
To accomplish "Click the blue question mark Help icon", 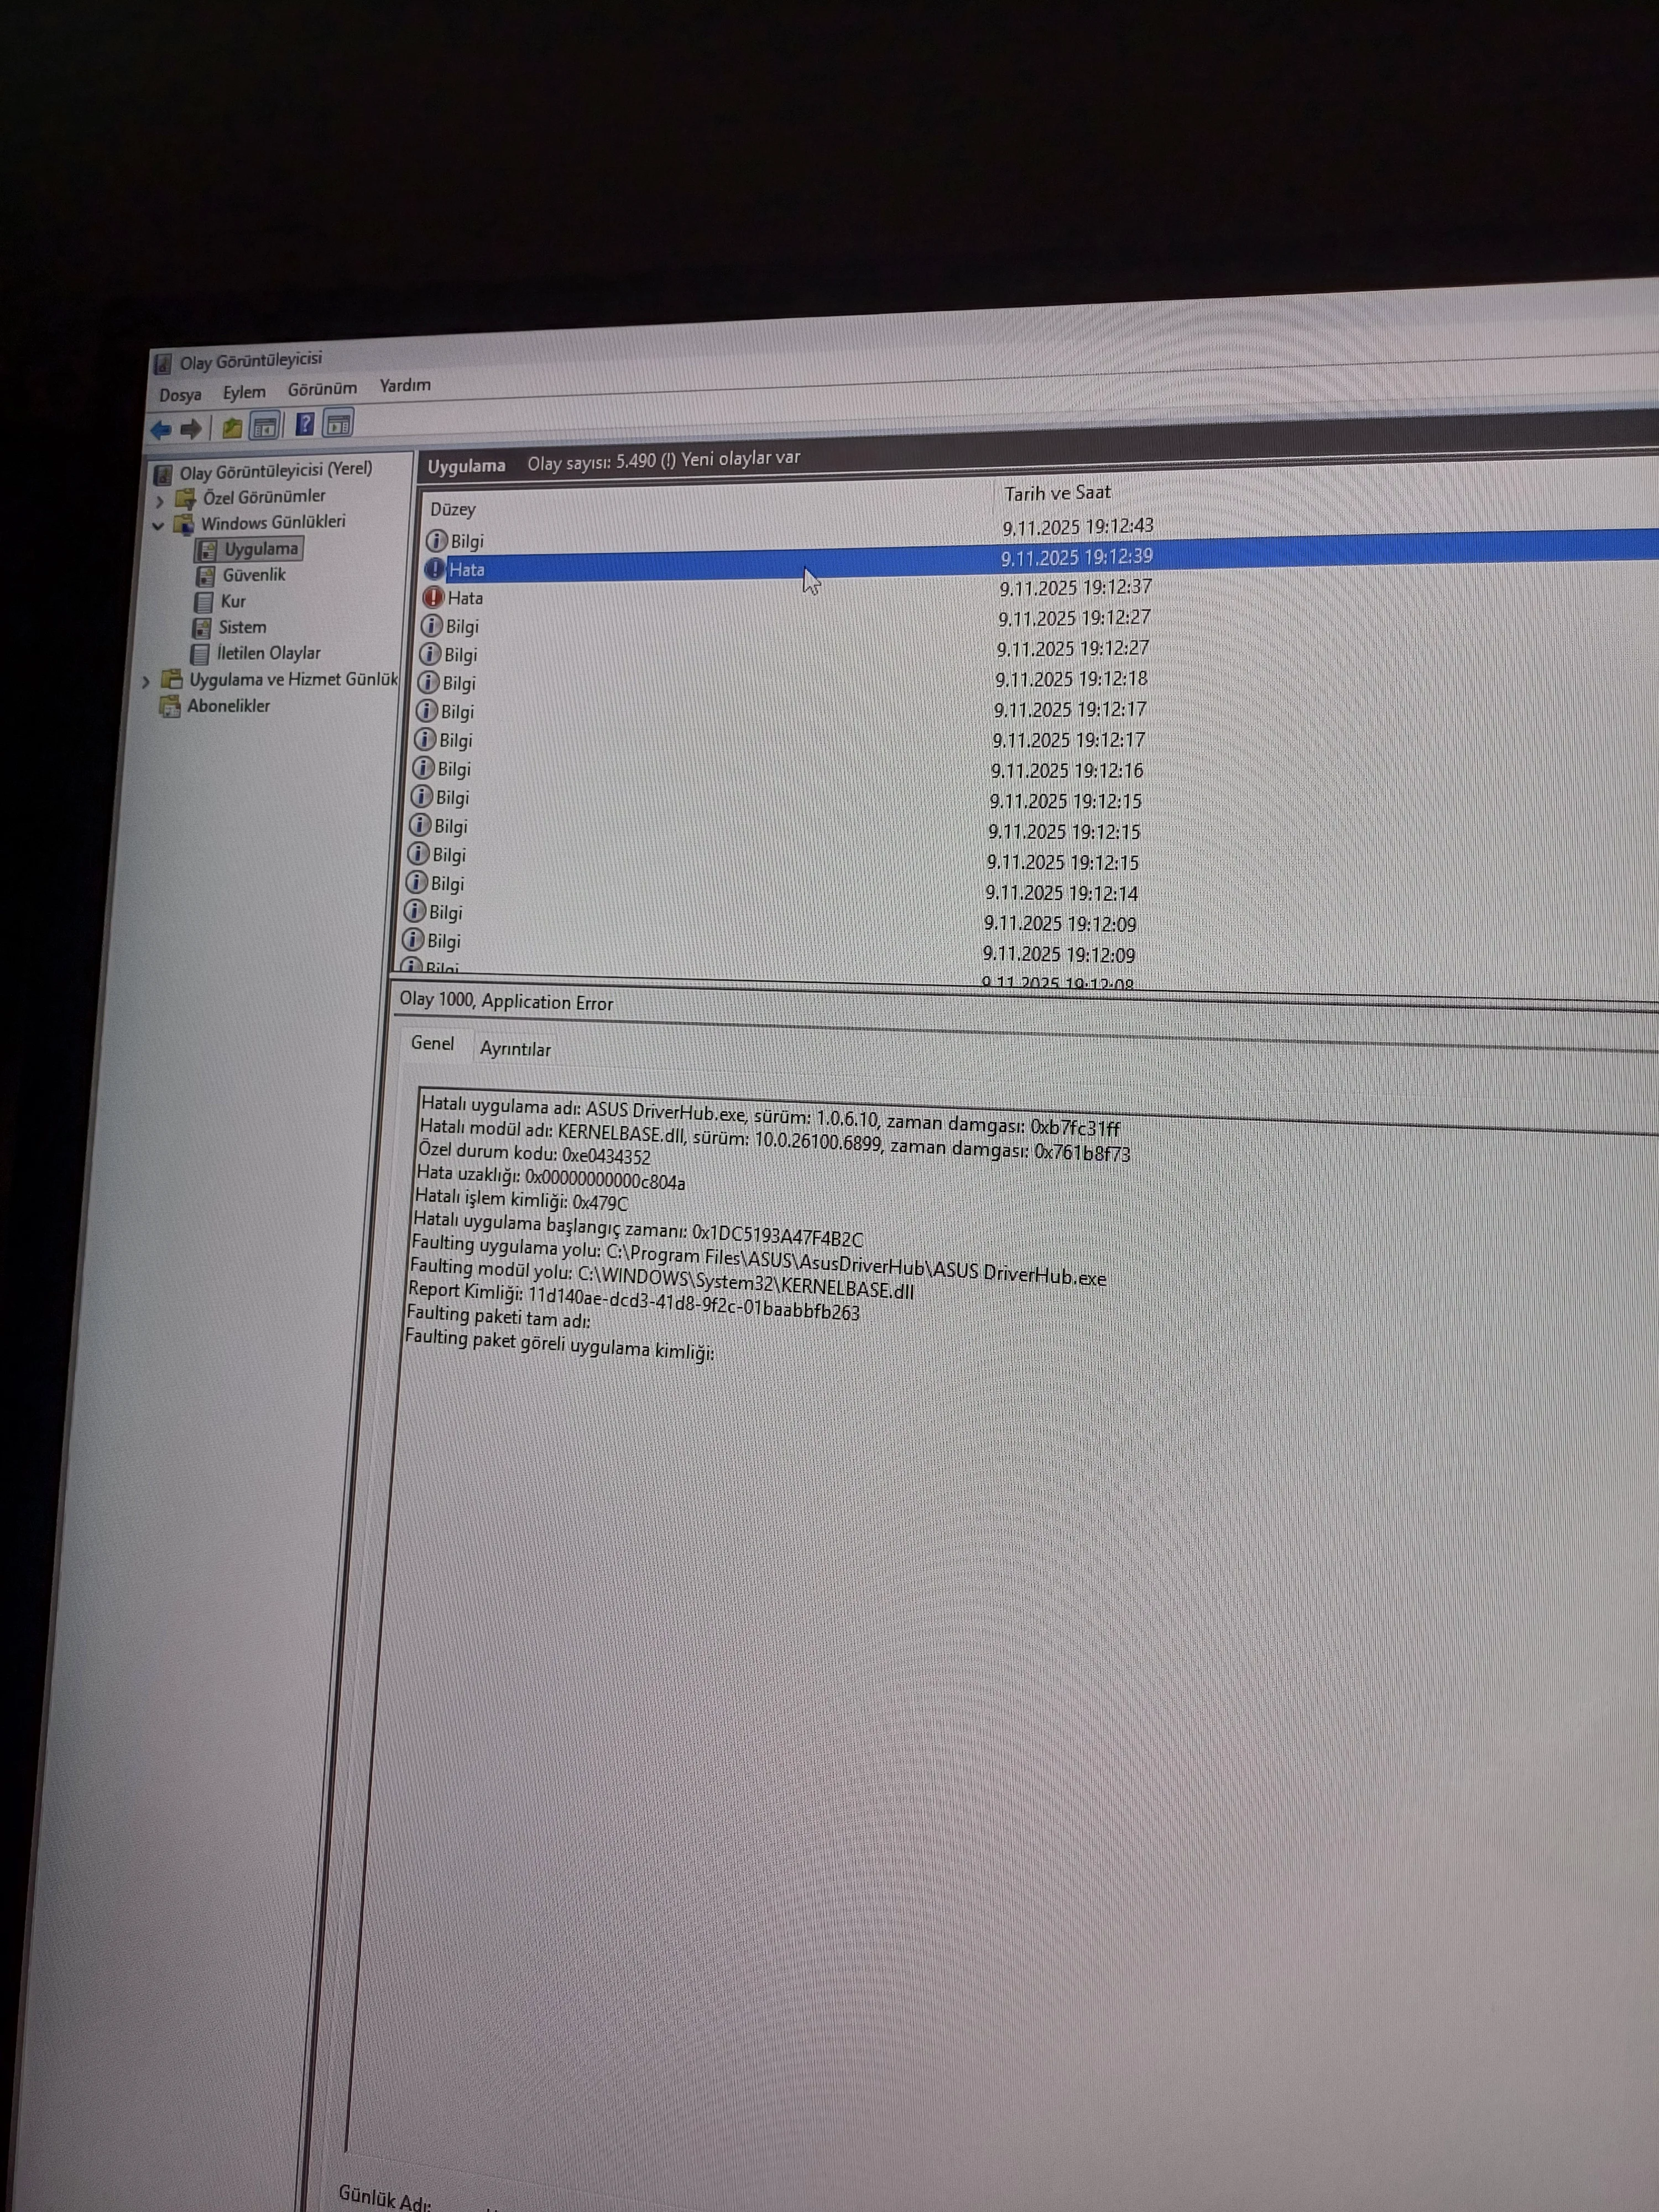I will click(x=305, y=425).
